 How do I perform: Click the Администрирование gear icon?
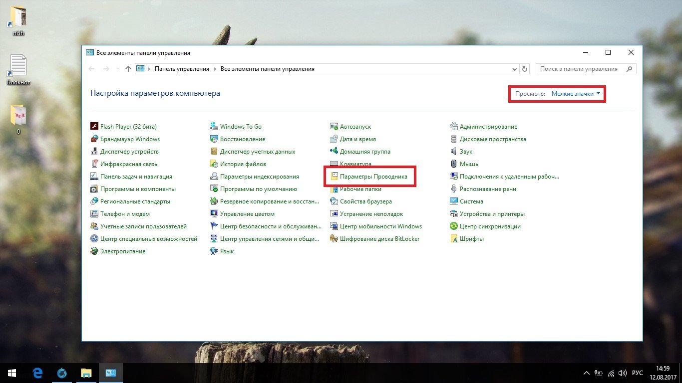click(x=454, y=127)
